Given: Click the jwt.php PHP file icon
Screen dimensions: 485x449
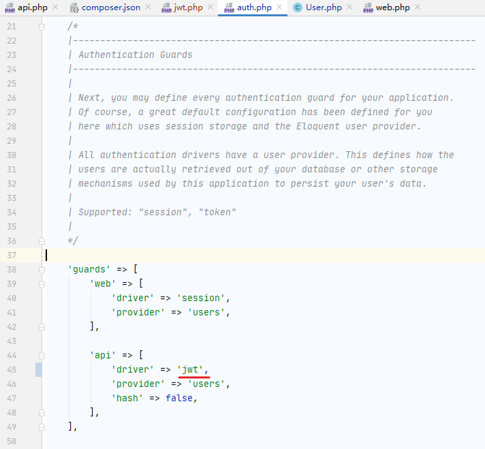Looking at the screenshot, I should click(x=166, y=7).
